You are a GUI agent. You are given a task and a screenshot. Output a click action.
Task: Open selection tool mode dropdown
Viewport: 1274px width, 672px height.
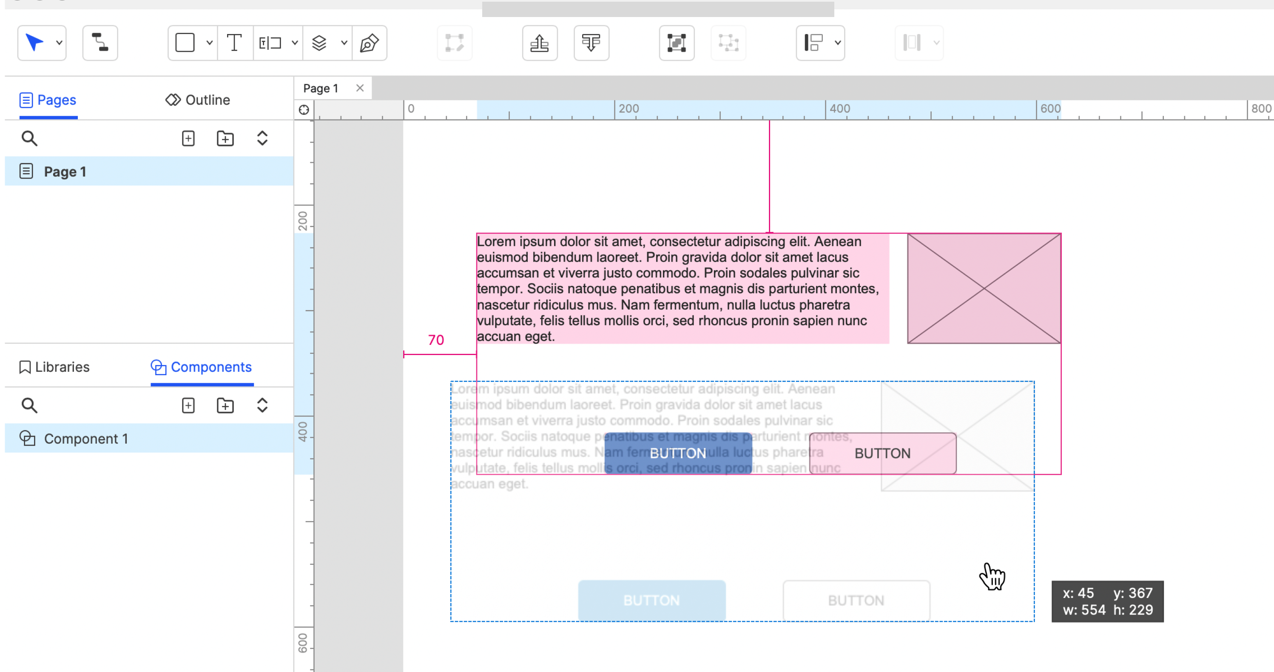[x=59, y=43]
